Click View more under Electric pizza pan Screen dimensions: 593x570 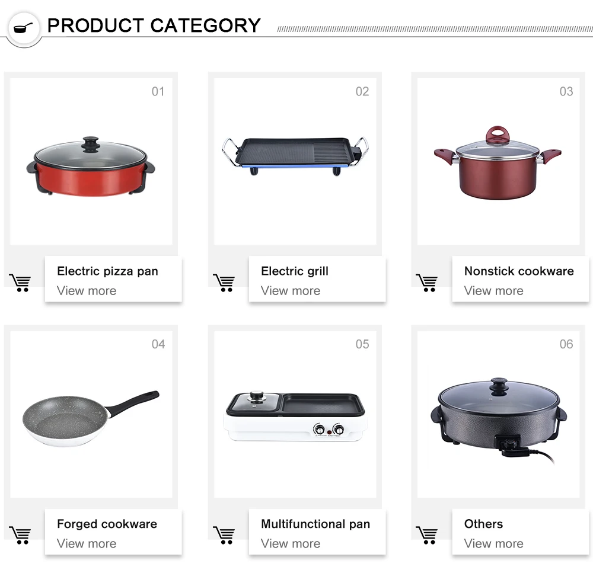87,291
